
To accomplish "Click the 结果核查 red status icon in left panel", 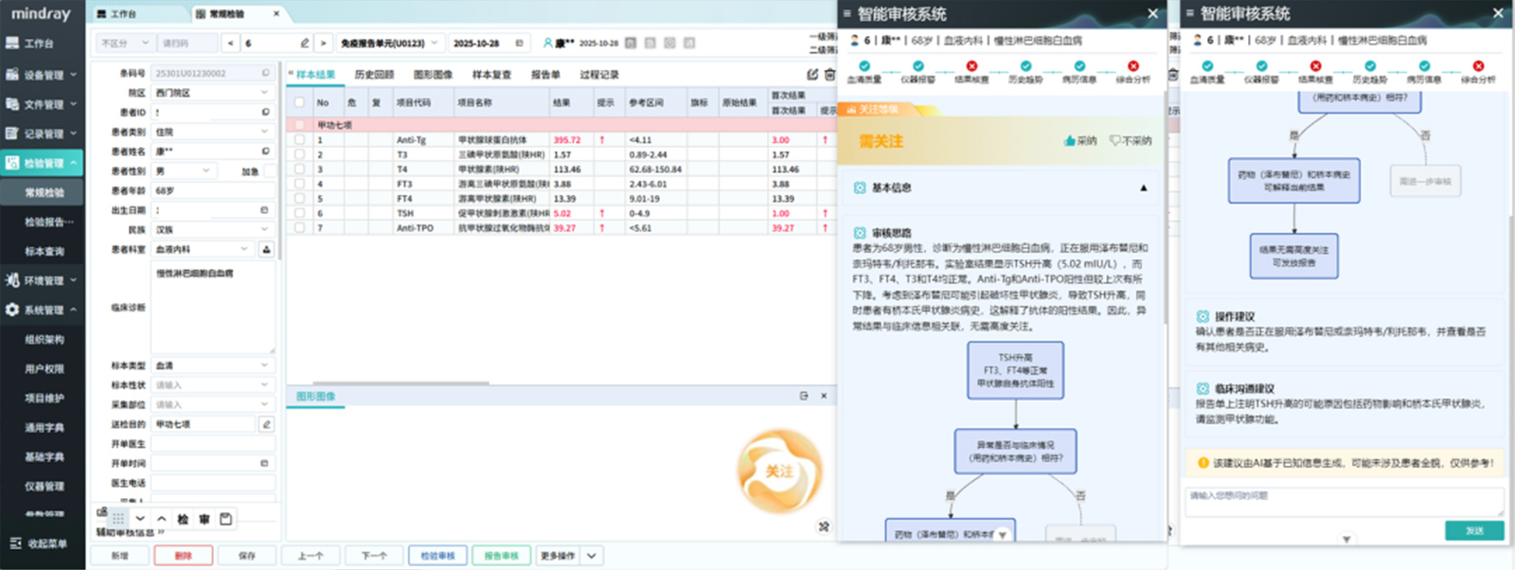I will [971, 66].
